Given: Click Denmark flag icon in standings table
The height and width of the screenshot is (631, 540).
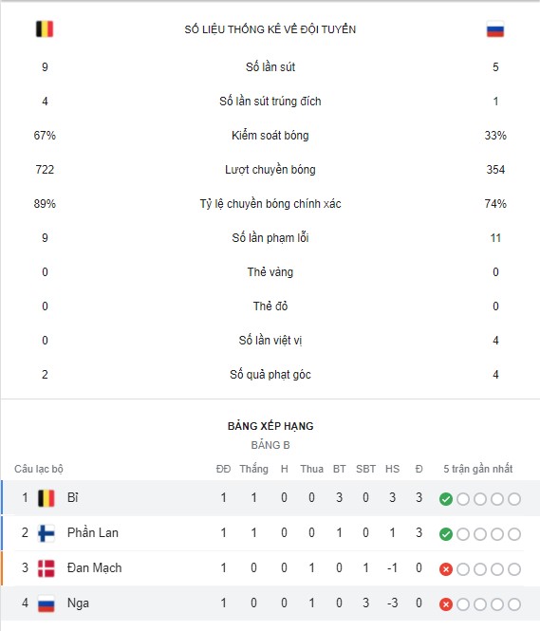Looking at the screenshot, I should (x=47, y=568).
